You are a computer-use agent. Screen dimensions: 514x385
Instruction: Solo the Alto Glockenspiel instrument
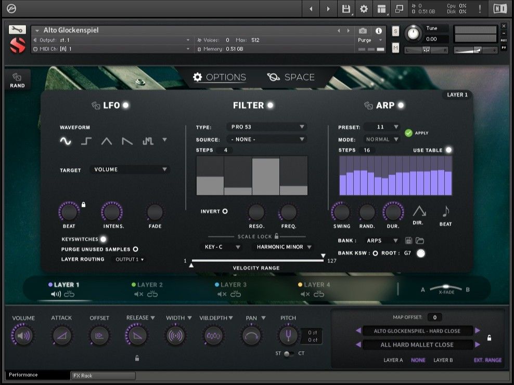[x=395, y=31]
